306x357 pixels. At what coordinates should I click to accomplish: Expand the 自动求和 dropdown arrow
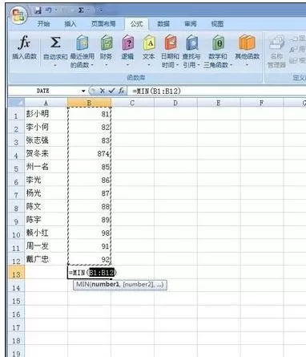[55, 65]
